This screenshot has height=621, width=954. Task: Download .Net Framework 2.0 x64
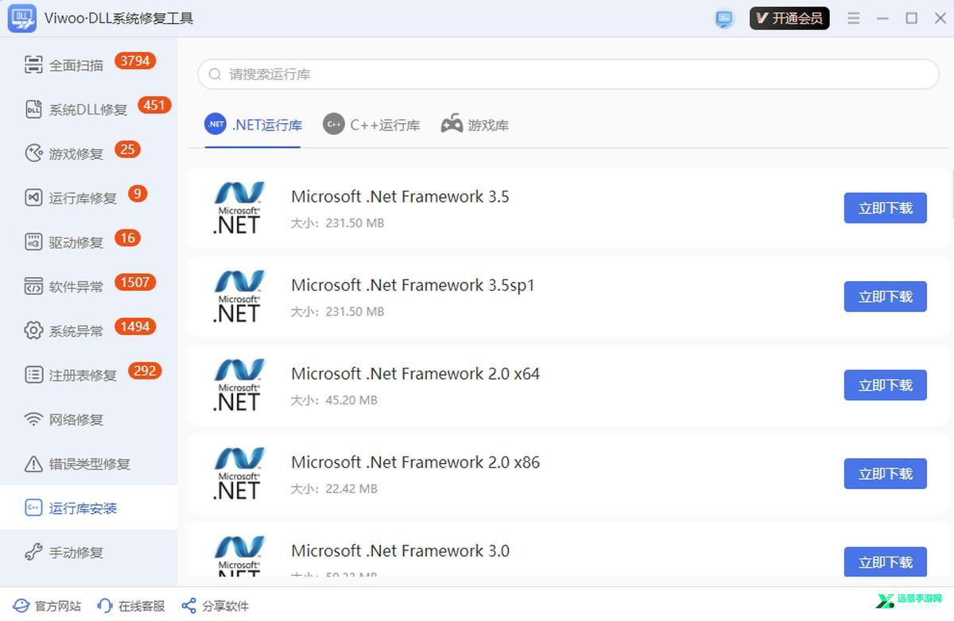tap(885, 385)
